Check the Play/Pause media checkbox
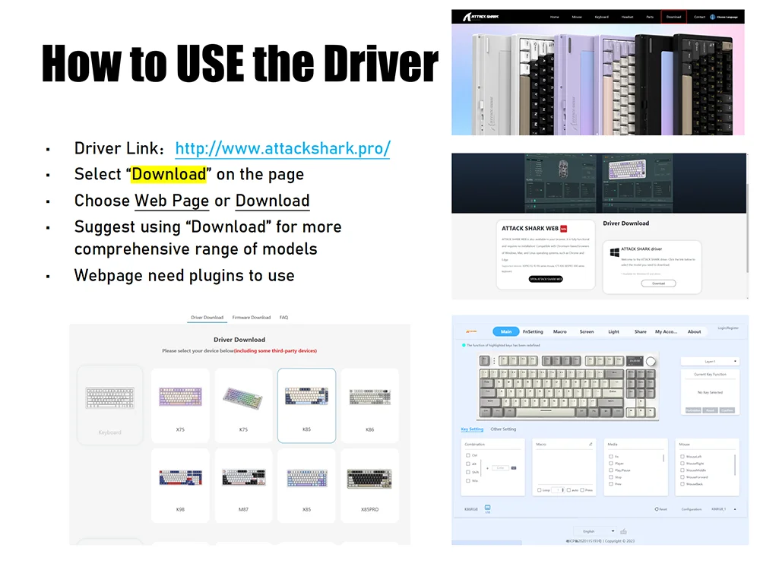 (611, 470)
